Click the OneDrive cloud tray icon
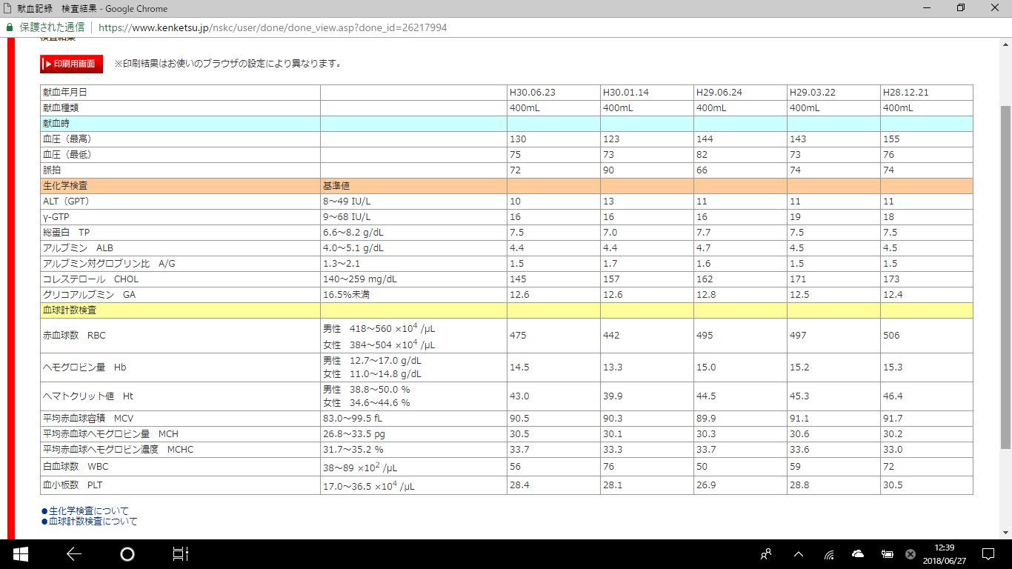Viewport: 1012px width, 569px height. (858, 554)
